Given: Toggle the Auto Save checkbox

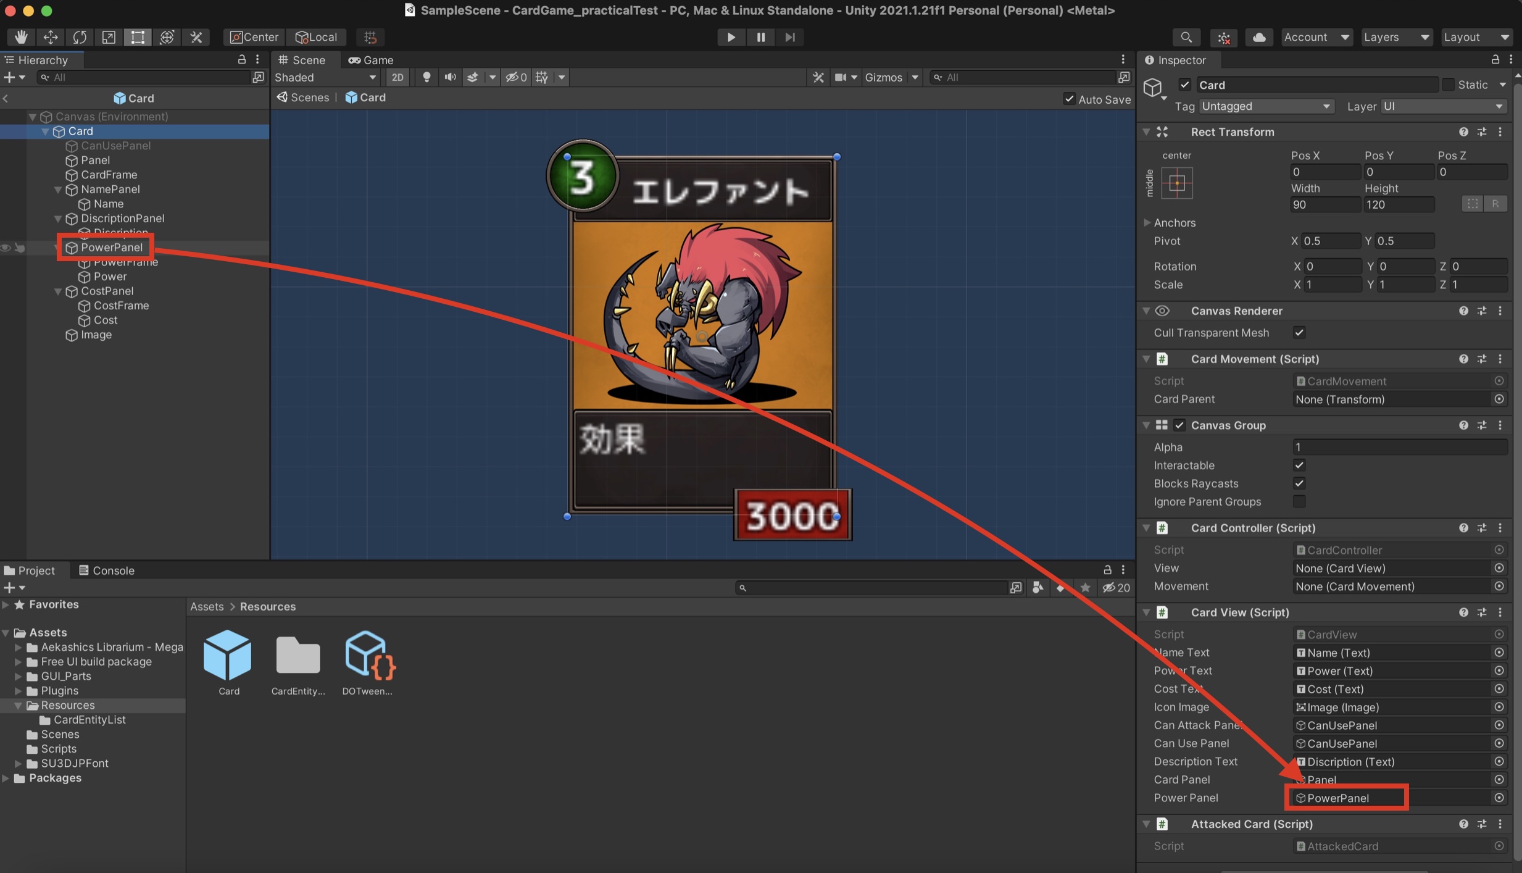Looking at the screenshot, I should [x=1069, y=99].
